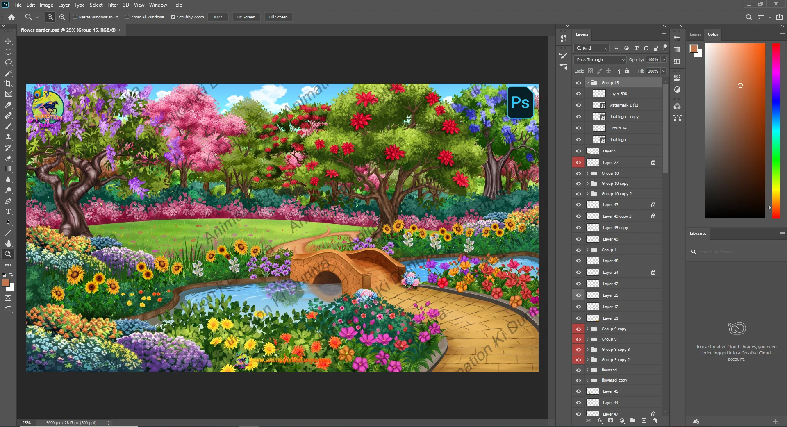
Task: Select the Hand tool
Action: pyautogui.click(x=8, y=243)
